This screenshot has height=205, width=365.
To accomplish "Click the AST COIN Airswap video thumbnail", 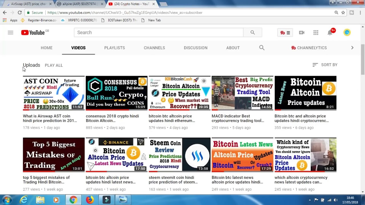I will pyautogui.click(x=54, y=93).
